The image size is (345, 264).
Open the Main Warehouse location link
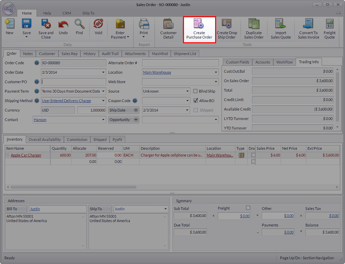(x=157, y=72)
